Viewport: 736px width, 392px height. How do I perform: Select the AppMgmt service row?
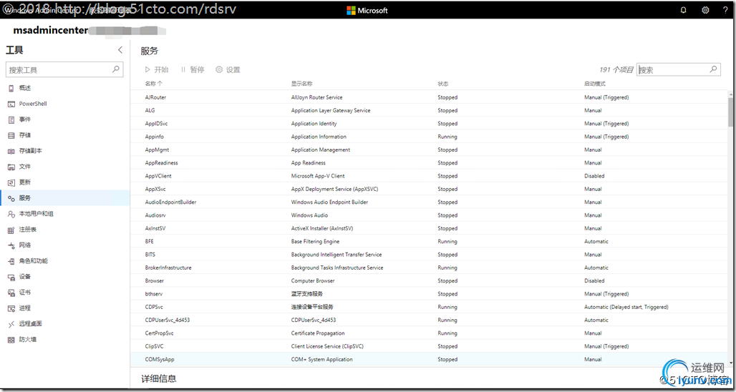pyautogui.click(x=429, y=150)
